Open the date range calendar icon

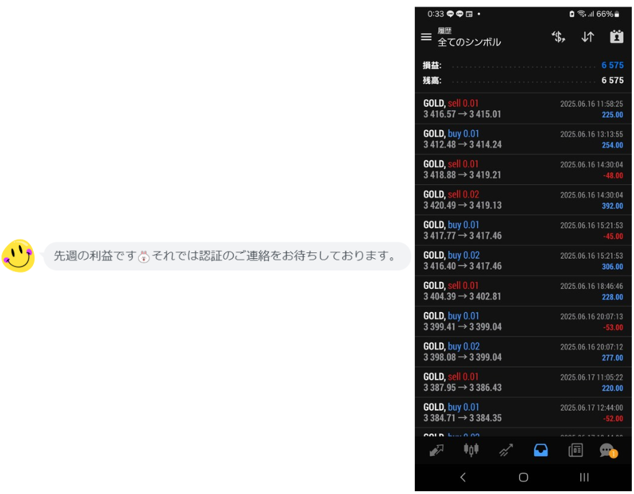616,37
